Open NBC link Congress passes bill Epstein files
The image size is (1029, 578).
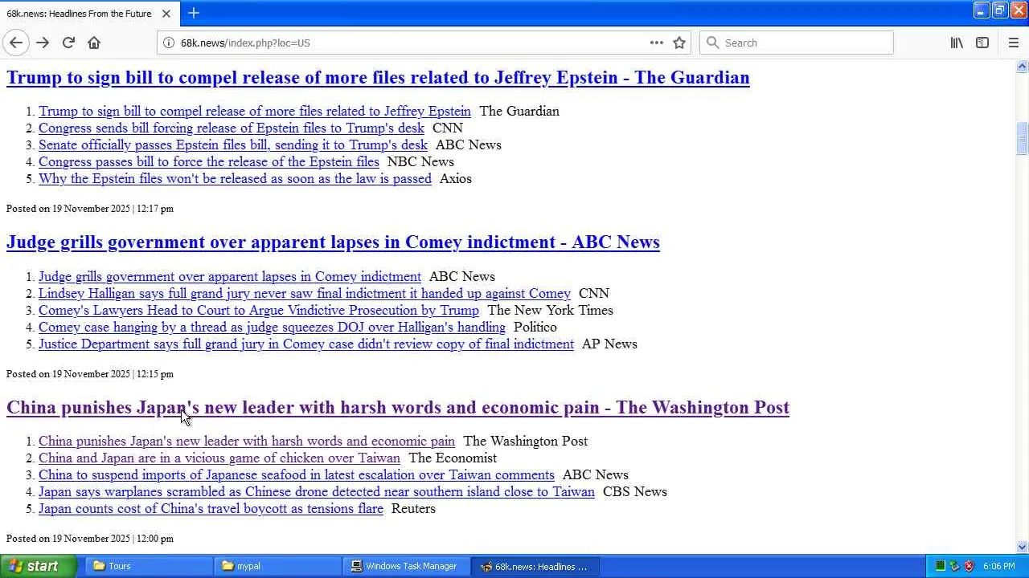point(209,161)
